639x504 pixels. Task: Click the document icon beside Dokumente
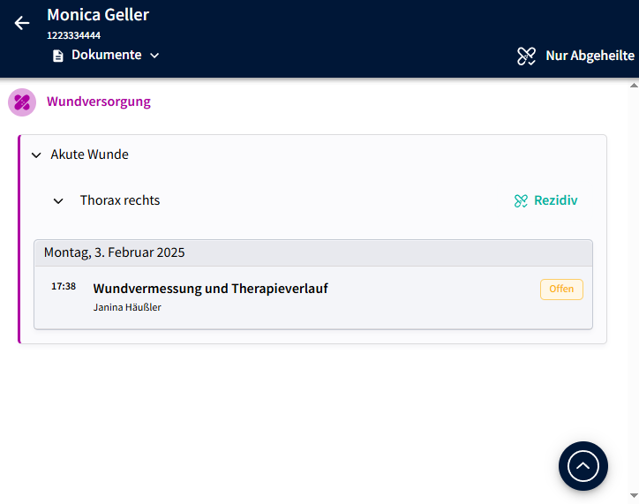pyautogui.click(x=58, y=56)
